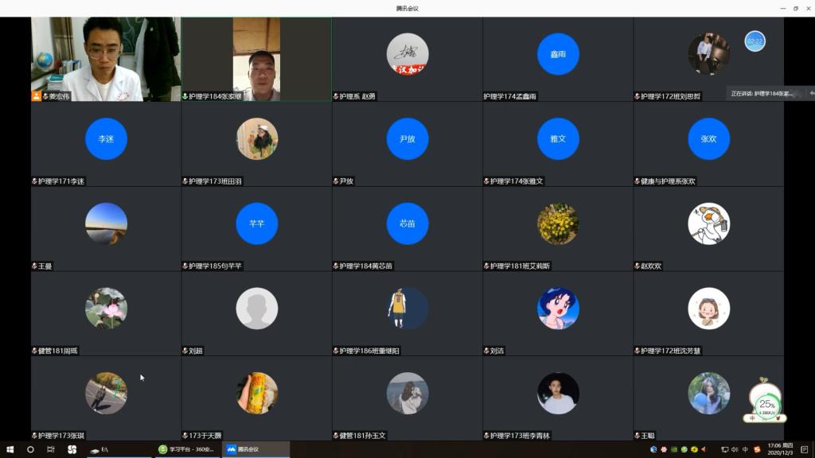Select the 腾讯会议 taskbar button
The height and width of the screenshot is (458, 815).
click(255, 449)
